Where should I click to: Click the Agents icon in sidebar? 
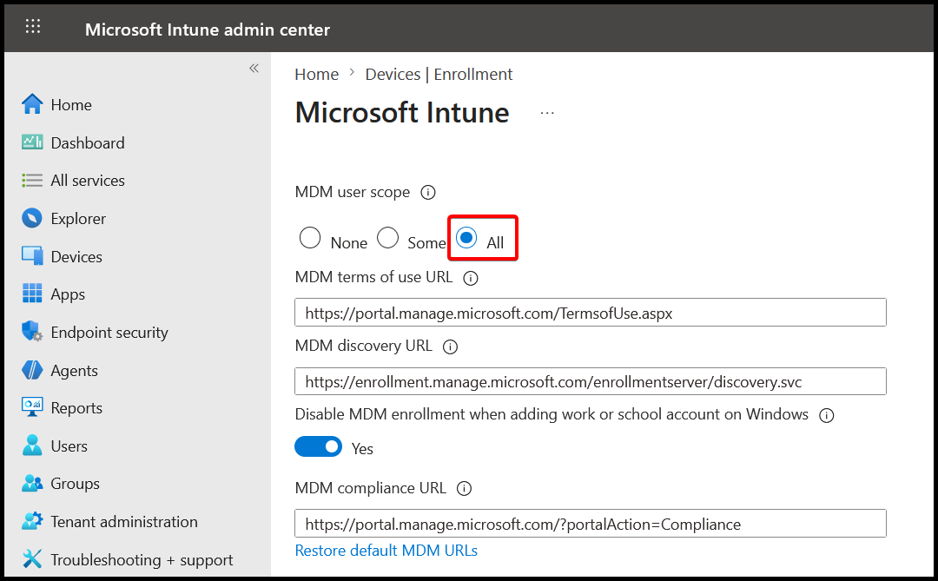click(x=32, y=370)
